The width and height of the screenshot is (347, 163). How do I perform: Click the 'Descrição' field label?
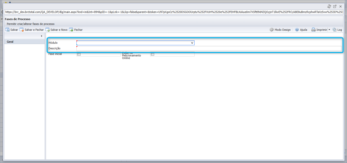click(x=54, y=48)
